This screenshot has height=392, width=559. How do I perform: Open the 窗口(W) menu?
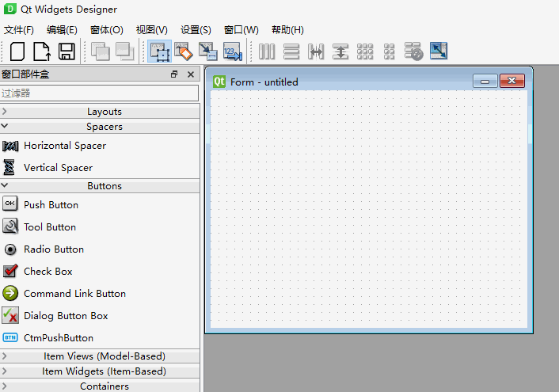point(241,30)
